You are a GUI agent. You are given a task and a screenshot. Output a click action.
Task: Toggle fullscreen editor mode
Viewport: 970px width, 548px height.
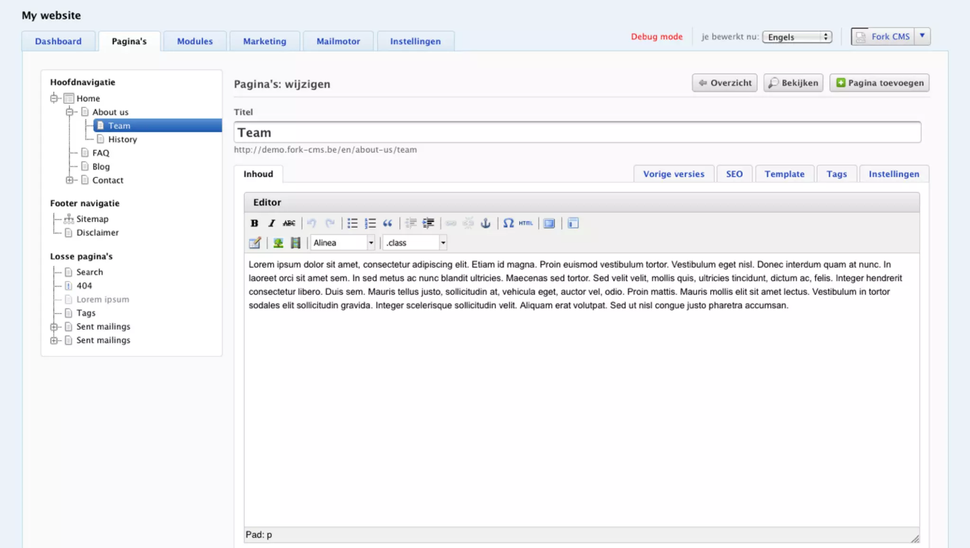coord(549,223)
